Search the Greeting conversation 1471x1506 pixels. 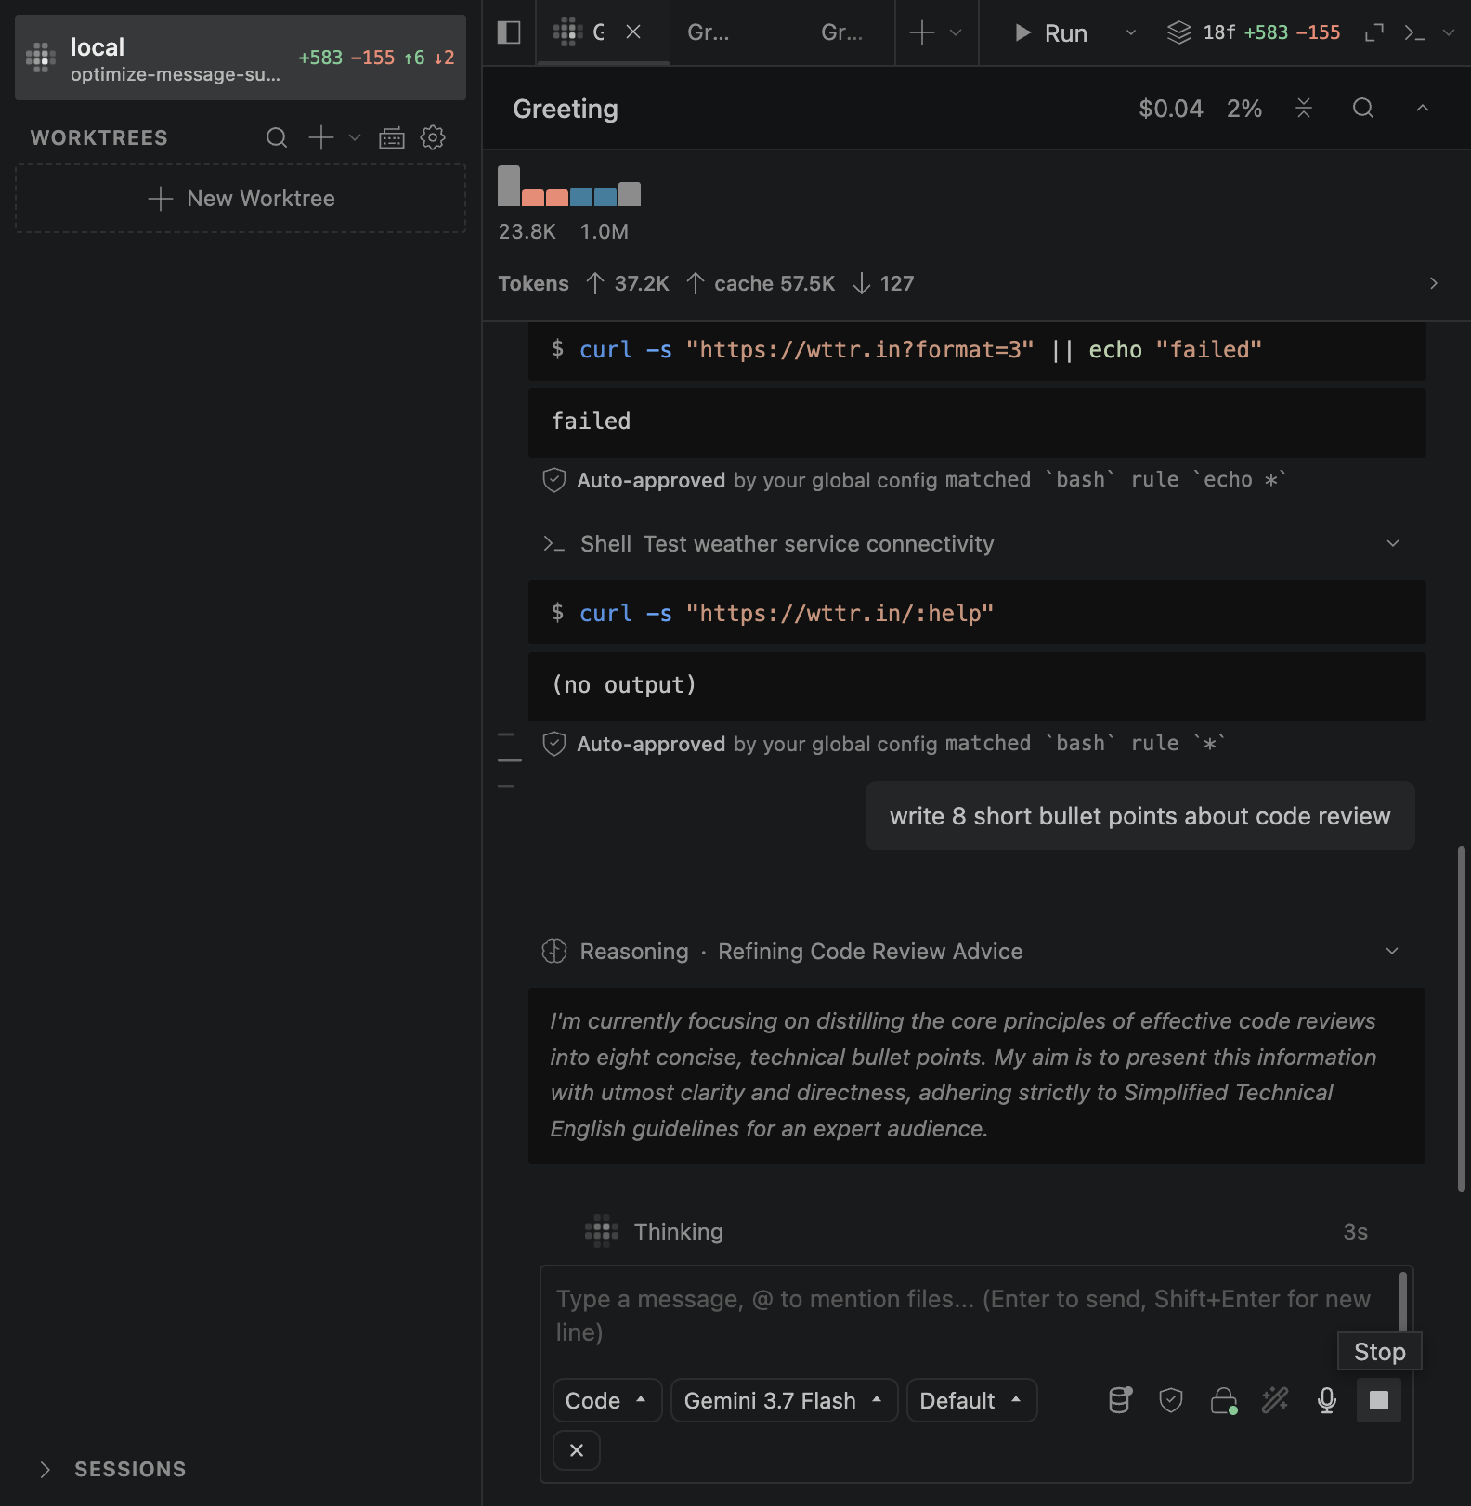tap(1362, 109)
